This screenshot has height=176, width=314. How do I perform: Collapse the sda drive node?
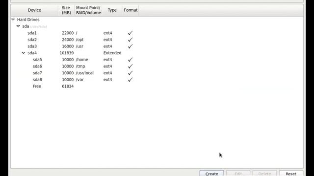coord(18,26)
